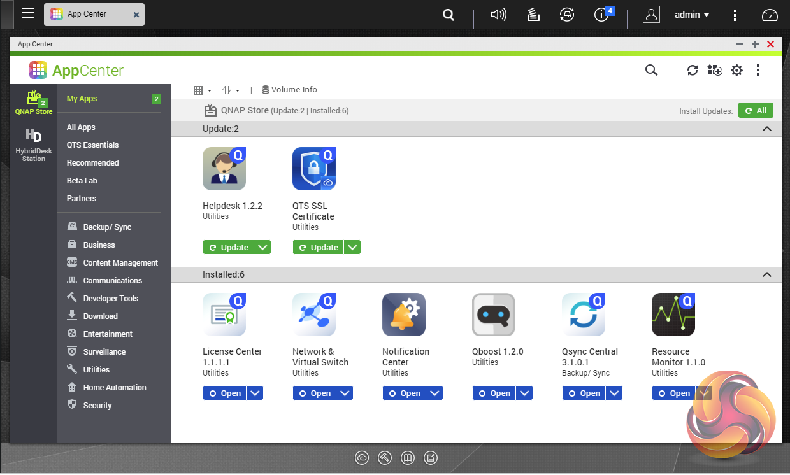Open the QTS main hamburger menu
This screenshot has height=475, width=790.
pyautogui.click(x=27, y=13)
